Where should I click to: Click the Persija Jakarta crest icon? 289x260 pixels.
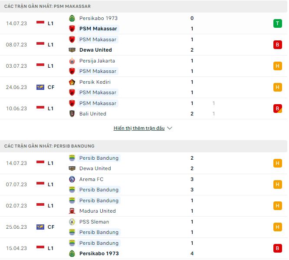72,61
